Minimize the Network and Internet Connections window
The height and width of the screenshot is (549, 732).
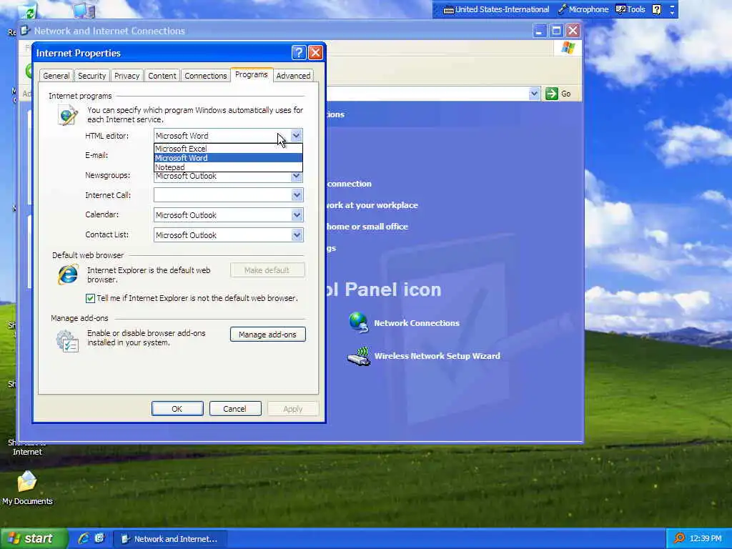(x=539, y=31)
